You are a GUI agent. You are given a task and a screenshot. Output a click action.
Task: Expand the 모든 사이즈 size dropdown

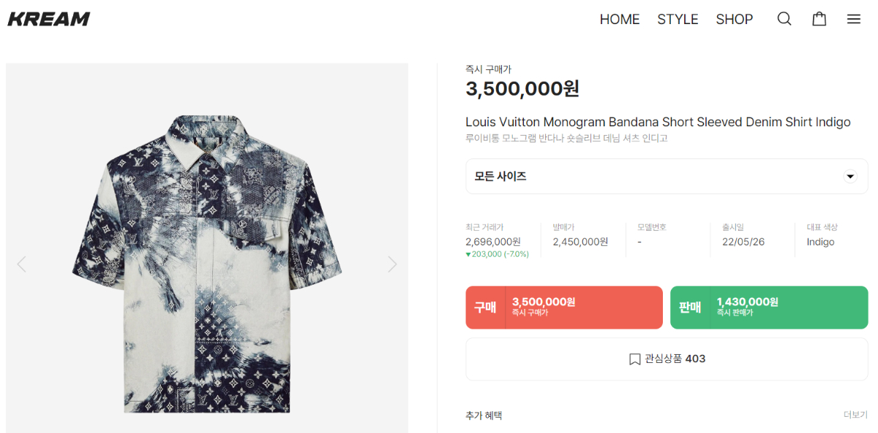pyautogui.click(x=666, y=177)
